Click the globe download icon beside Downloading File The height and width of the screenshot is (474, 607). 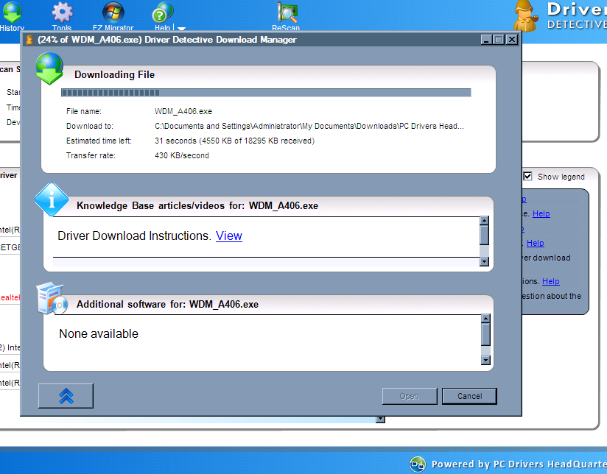tap(49, 68)
